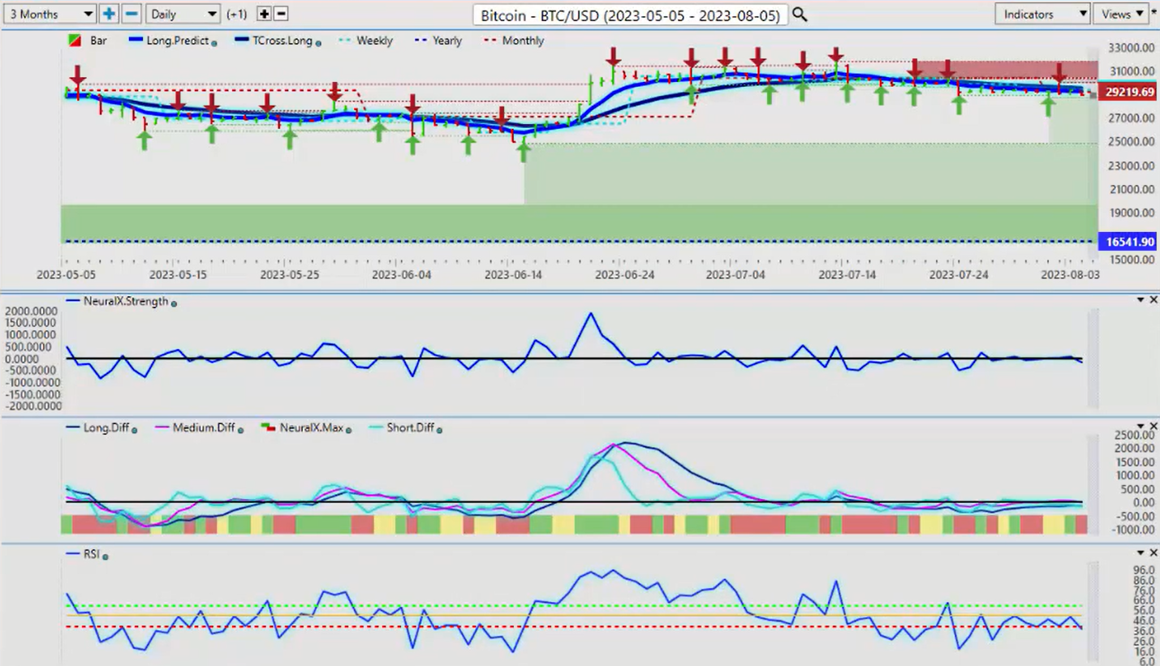Close the RSI indicator panel
This screenshot has height=666, width=1160.
(x=1154, y=552)
